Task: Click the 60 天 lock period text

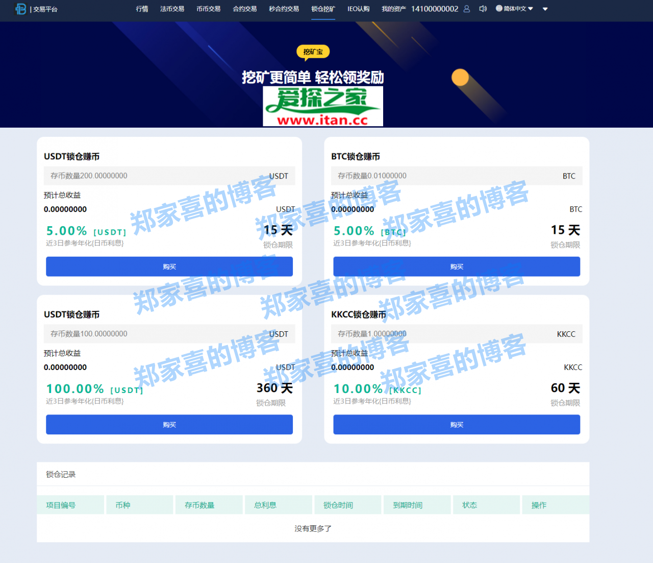Action: tap(565, 388)
